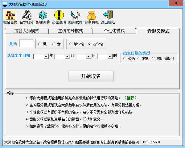The image size is (185, 148).
Task: Click the green （推荐） text in tips
Action: tap(130, 98)
